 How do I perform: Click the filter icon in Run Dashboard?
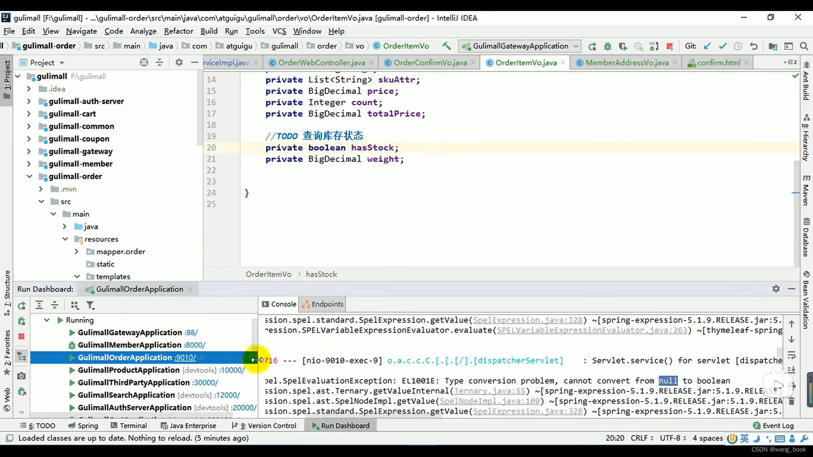(90, 305)
